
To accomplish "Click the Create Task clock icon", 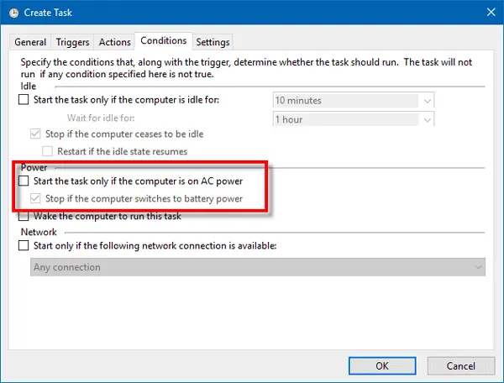I will tap(13, 13).
